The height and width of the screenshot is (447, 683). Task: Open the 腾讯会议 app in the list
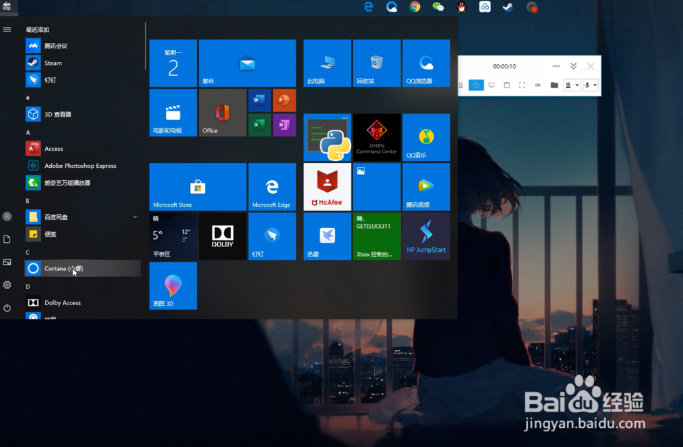pos(83,46)
